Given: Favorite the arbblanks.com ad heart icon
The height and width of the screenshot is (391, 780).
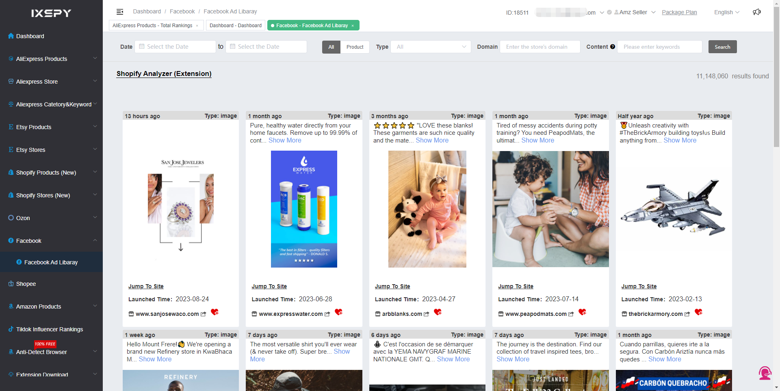Looking at the screenshot, I should [438, 312].
